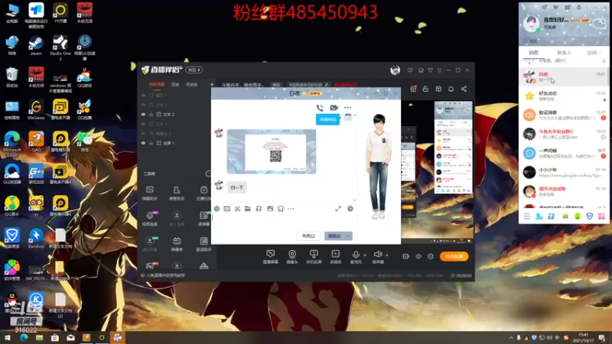Click the gift box icon with red badge
Viewport: 612px width, 344px height.
click(x=413, y=89)
